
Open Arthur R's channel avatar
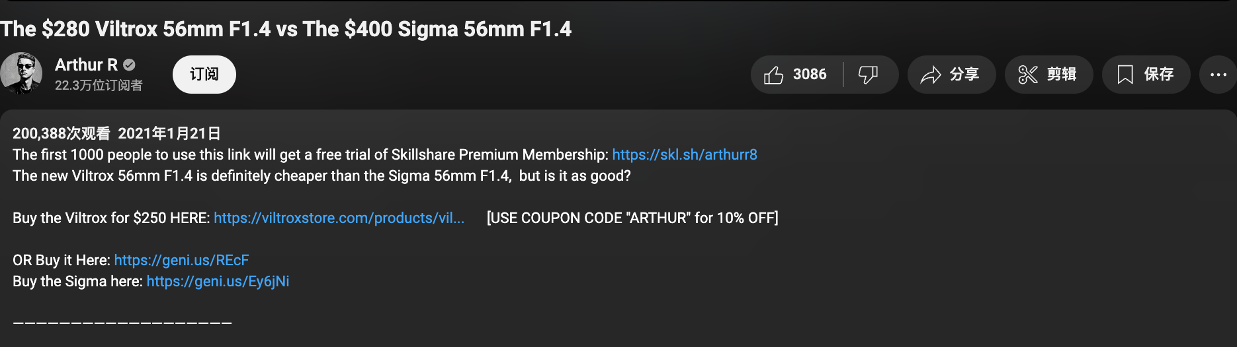pos(21,73)
